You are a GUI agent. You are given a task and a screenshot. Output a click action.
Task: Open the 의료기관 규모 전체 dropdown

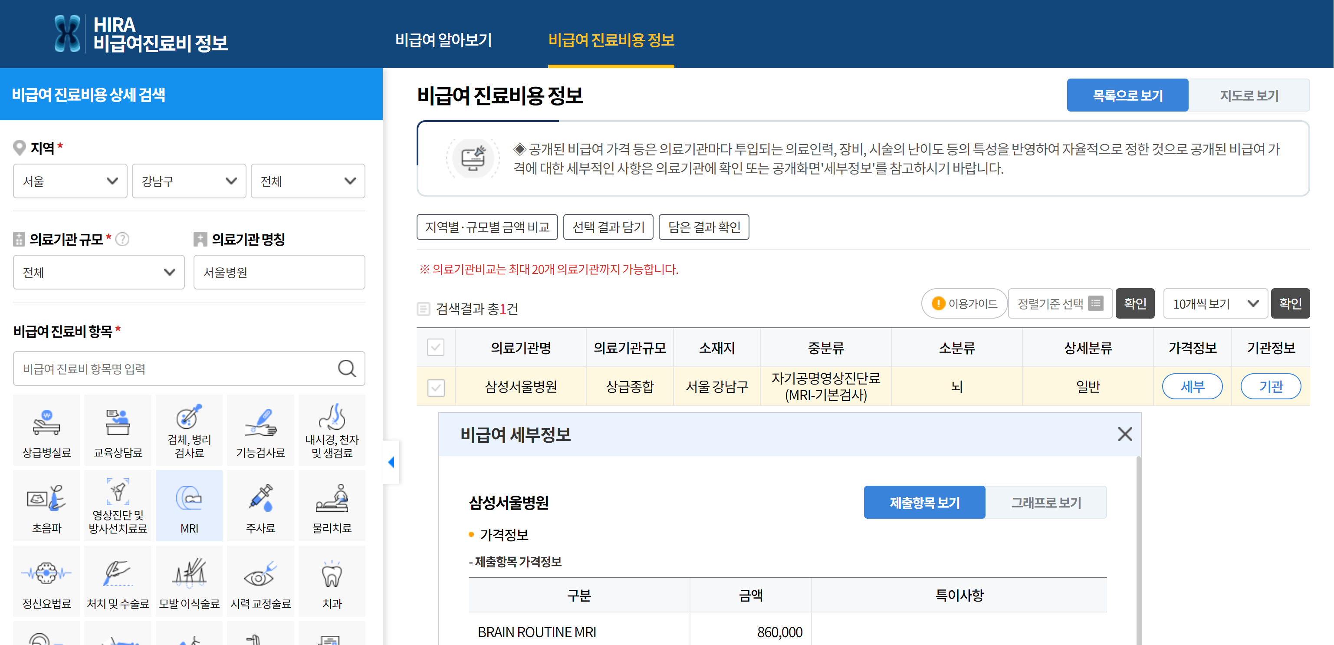(99, 272)
